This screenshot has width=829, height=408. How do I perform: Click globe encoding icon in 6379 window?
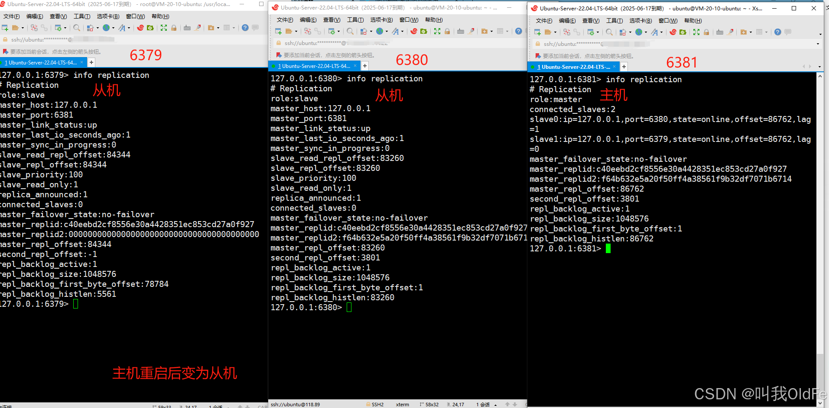(106, 28)
